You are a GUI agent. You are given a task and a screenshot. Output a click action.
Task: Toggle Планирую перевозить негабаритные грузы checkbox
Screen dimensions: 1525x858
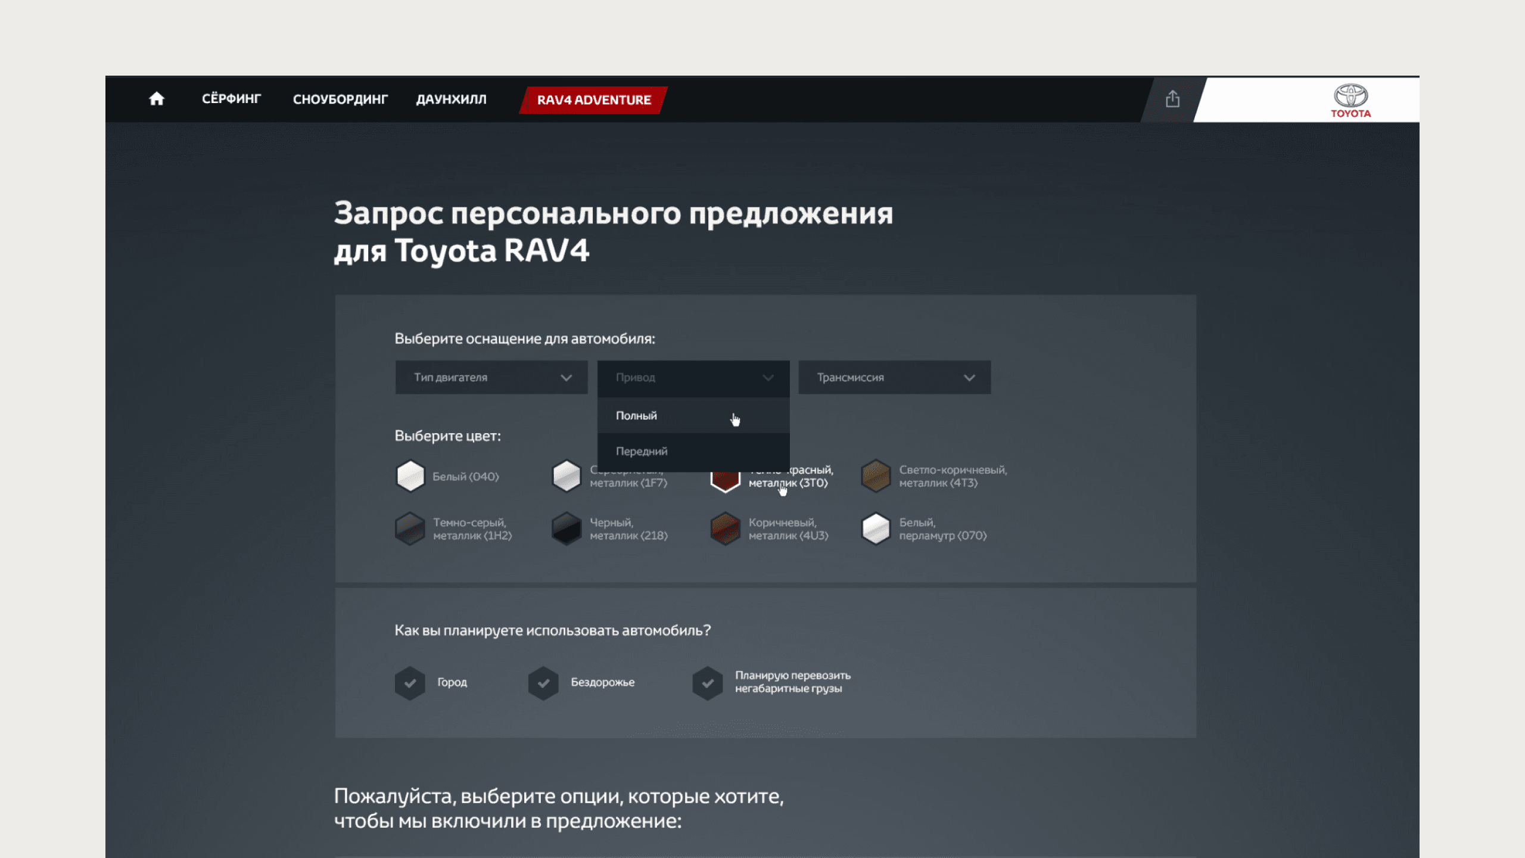click(708, 683)
